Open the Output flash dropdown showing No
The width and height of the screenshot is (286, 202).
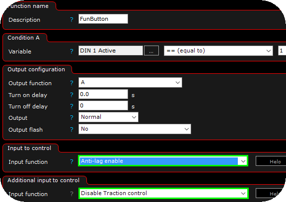point(135,129)
